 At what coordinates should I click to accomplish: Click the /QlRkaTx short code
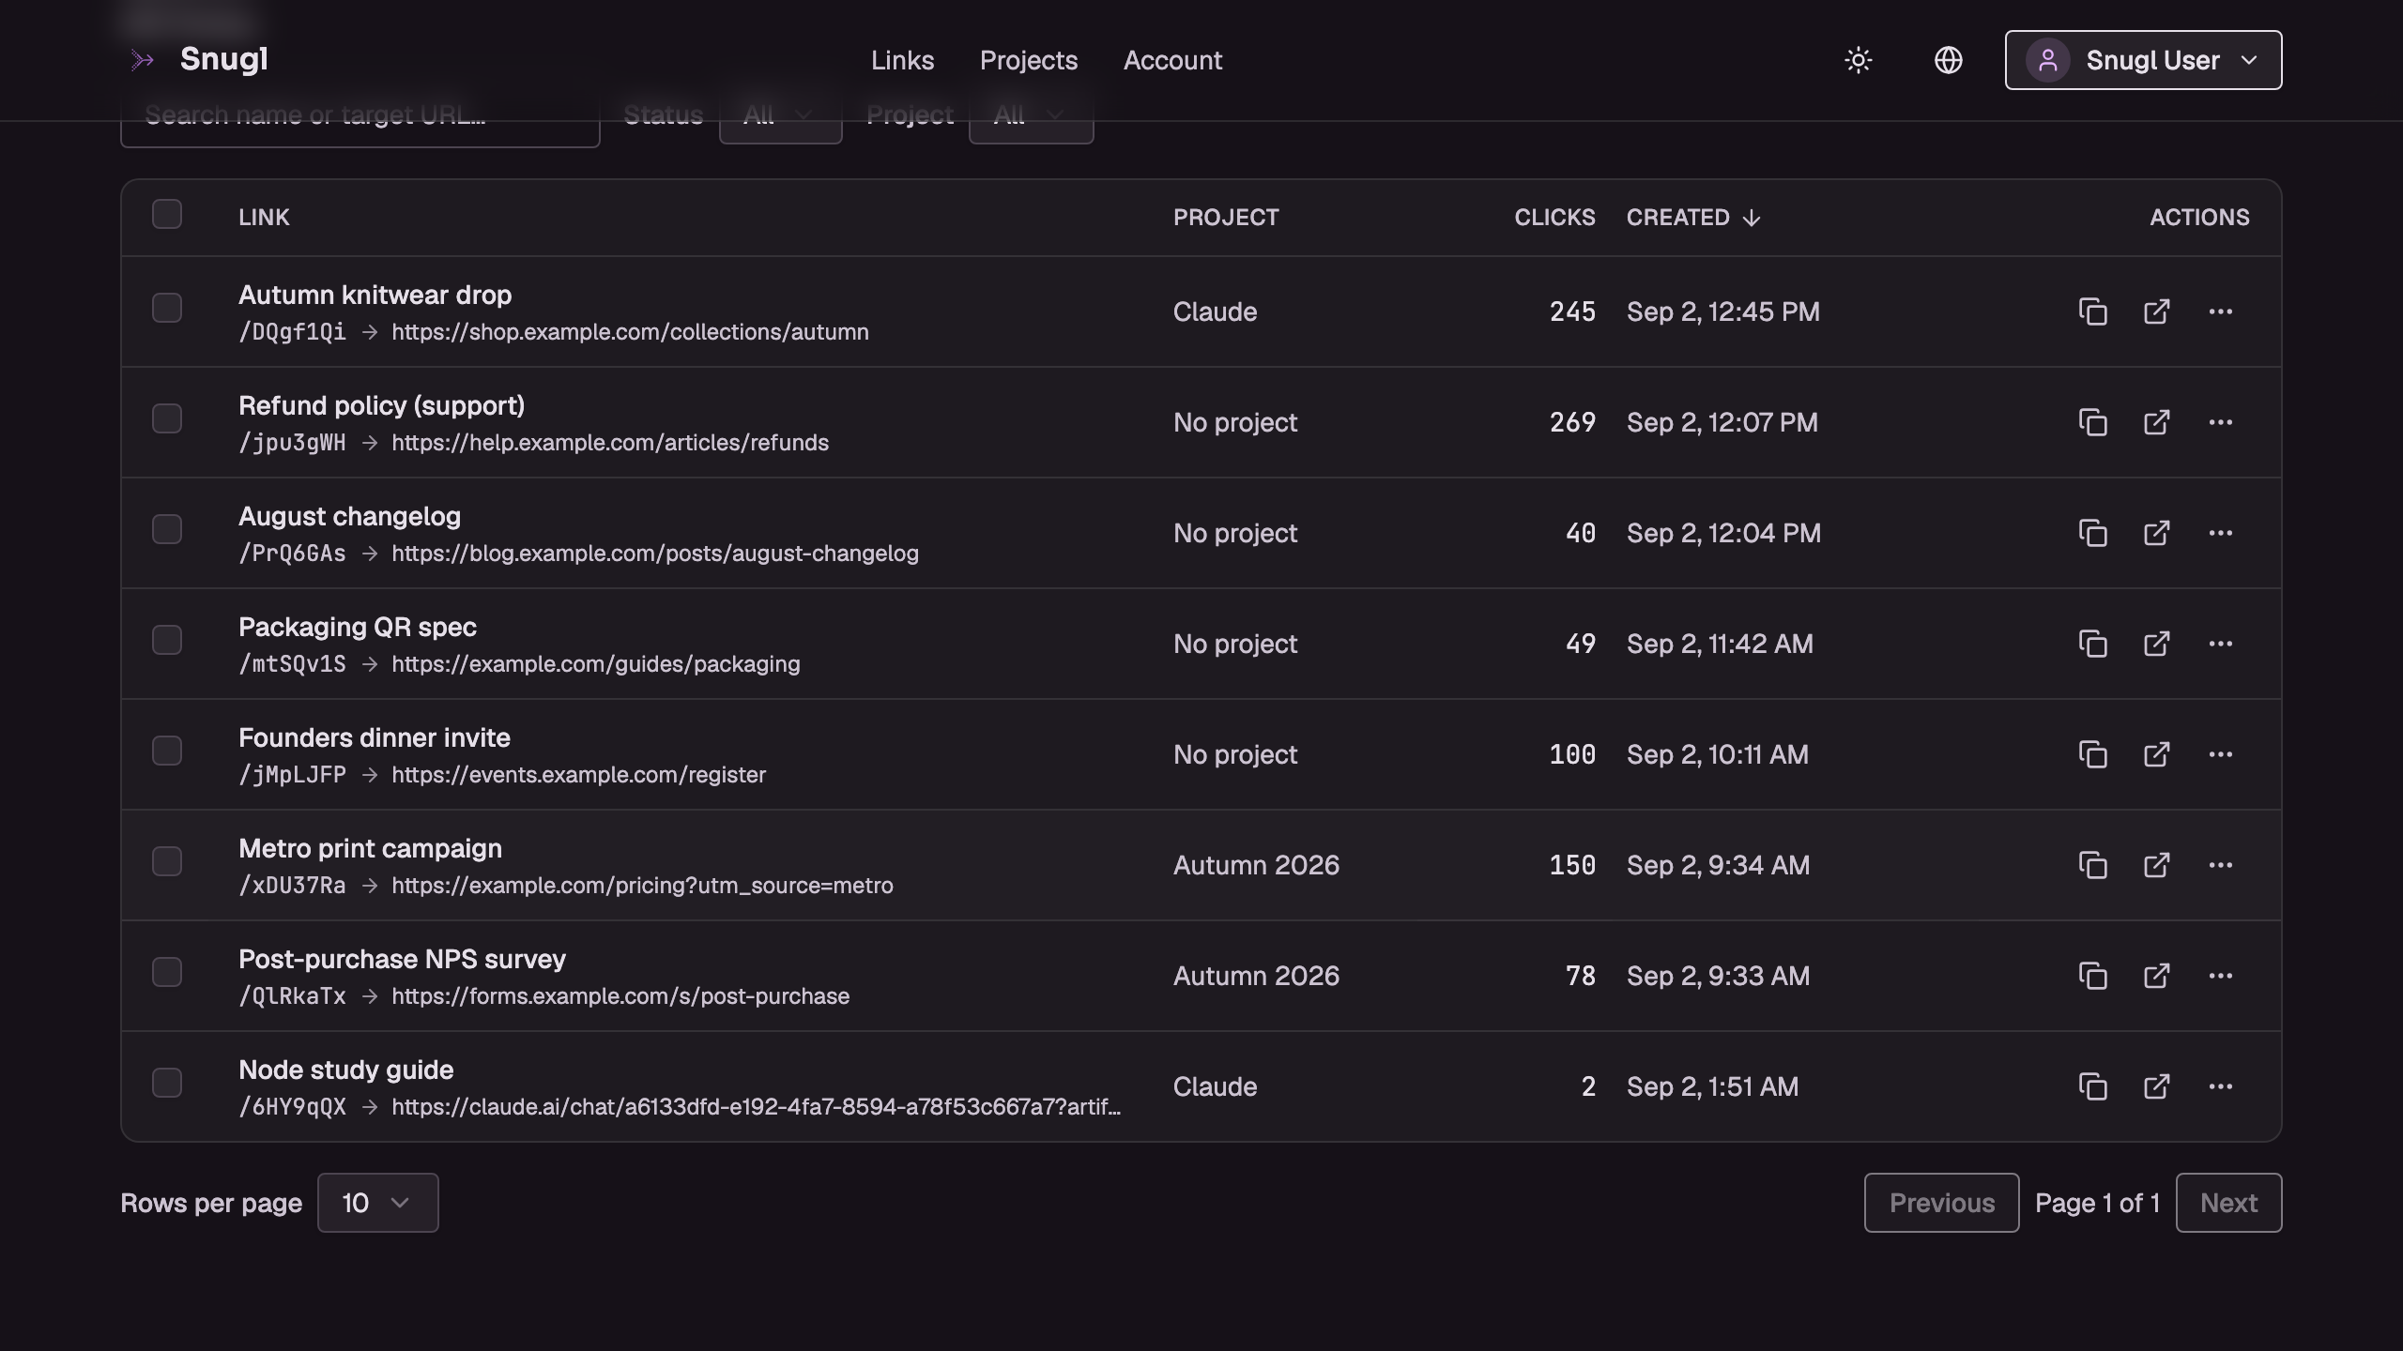point(292,996)
